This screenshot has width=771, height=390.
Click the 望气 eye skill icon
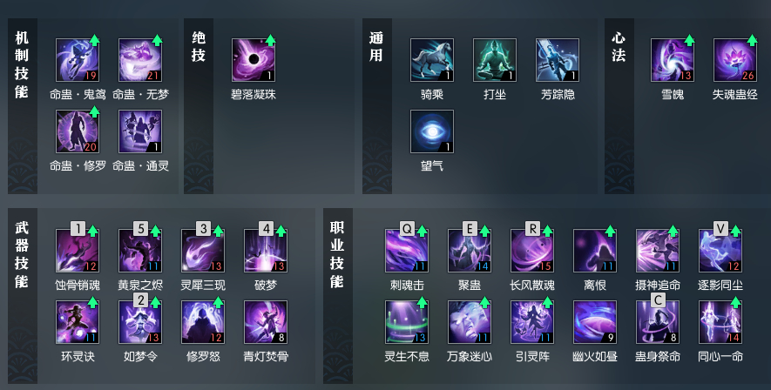click(432, 131)
